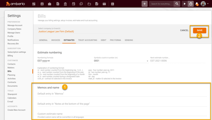Click the plus add-new button

[145, 4]
